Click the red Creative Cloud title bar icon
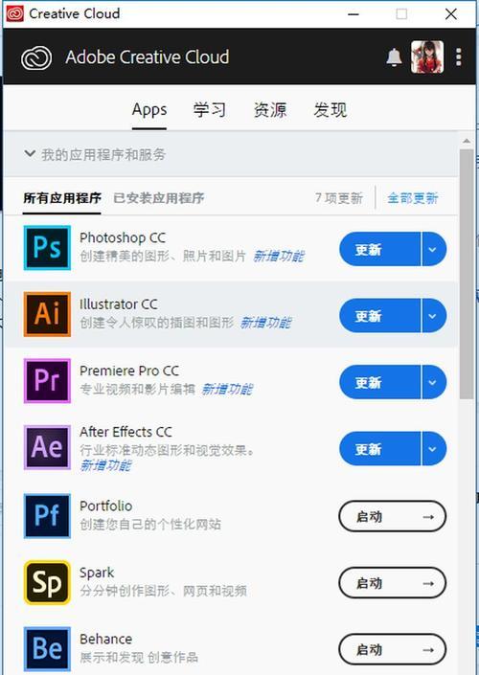 [15, 13]
